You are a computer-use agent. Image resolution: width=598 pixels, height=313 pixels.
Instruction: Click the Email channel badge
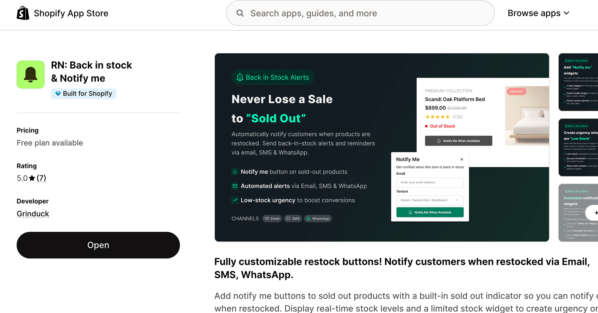click(272, 219)
